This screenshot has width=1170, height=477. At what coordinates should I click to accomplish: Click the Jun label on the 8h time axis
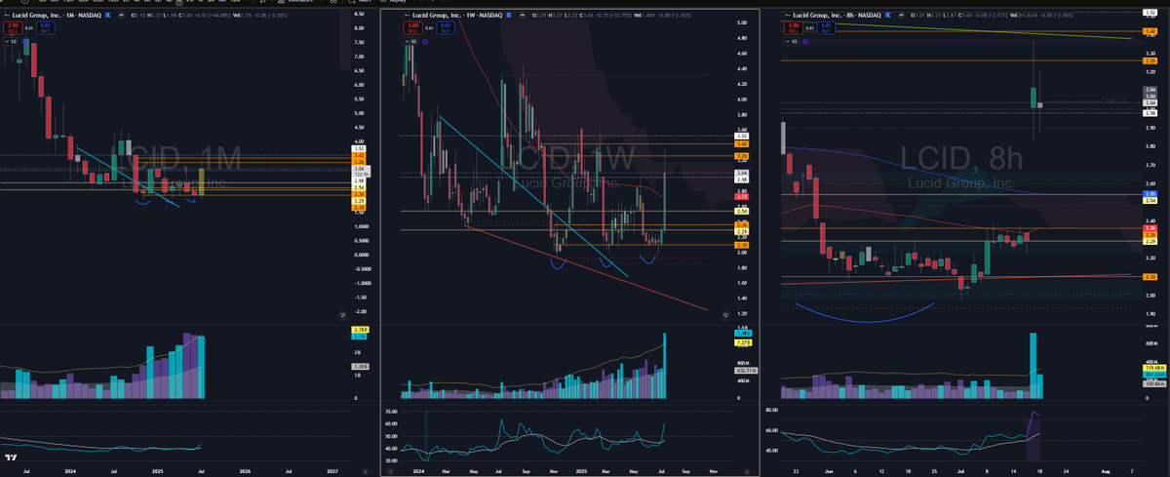point(827,470)
